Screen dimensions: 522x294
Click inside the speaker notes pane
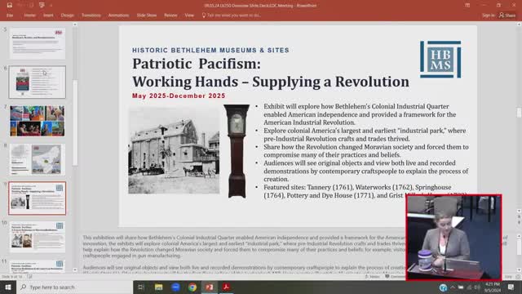243,252
